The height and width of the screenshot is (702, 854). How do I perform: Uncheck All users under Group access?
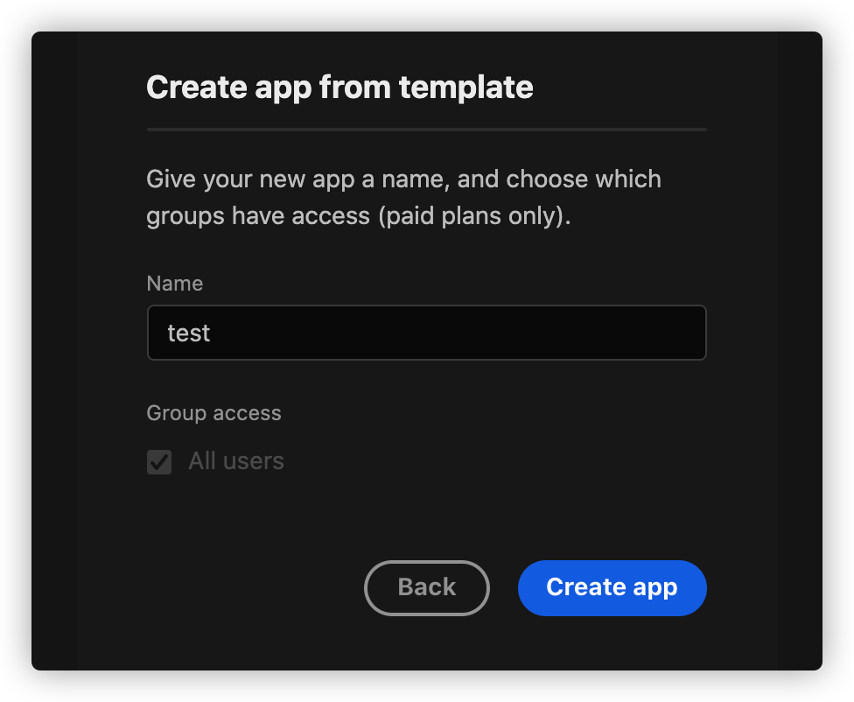[x=159, y=461]
